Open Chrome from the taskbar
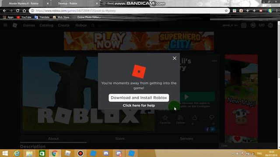This screenshot has width=280, height=157. coord(55,153)
